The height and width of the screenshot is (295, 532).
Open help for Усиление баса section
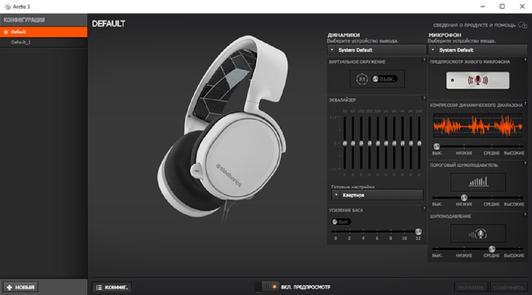coord(424,208)
